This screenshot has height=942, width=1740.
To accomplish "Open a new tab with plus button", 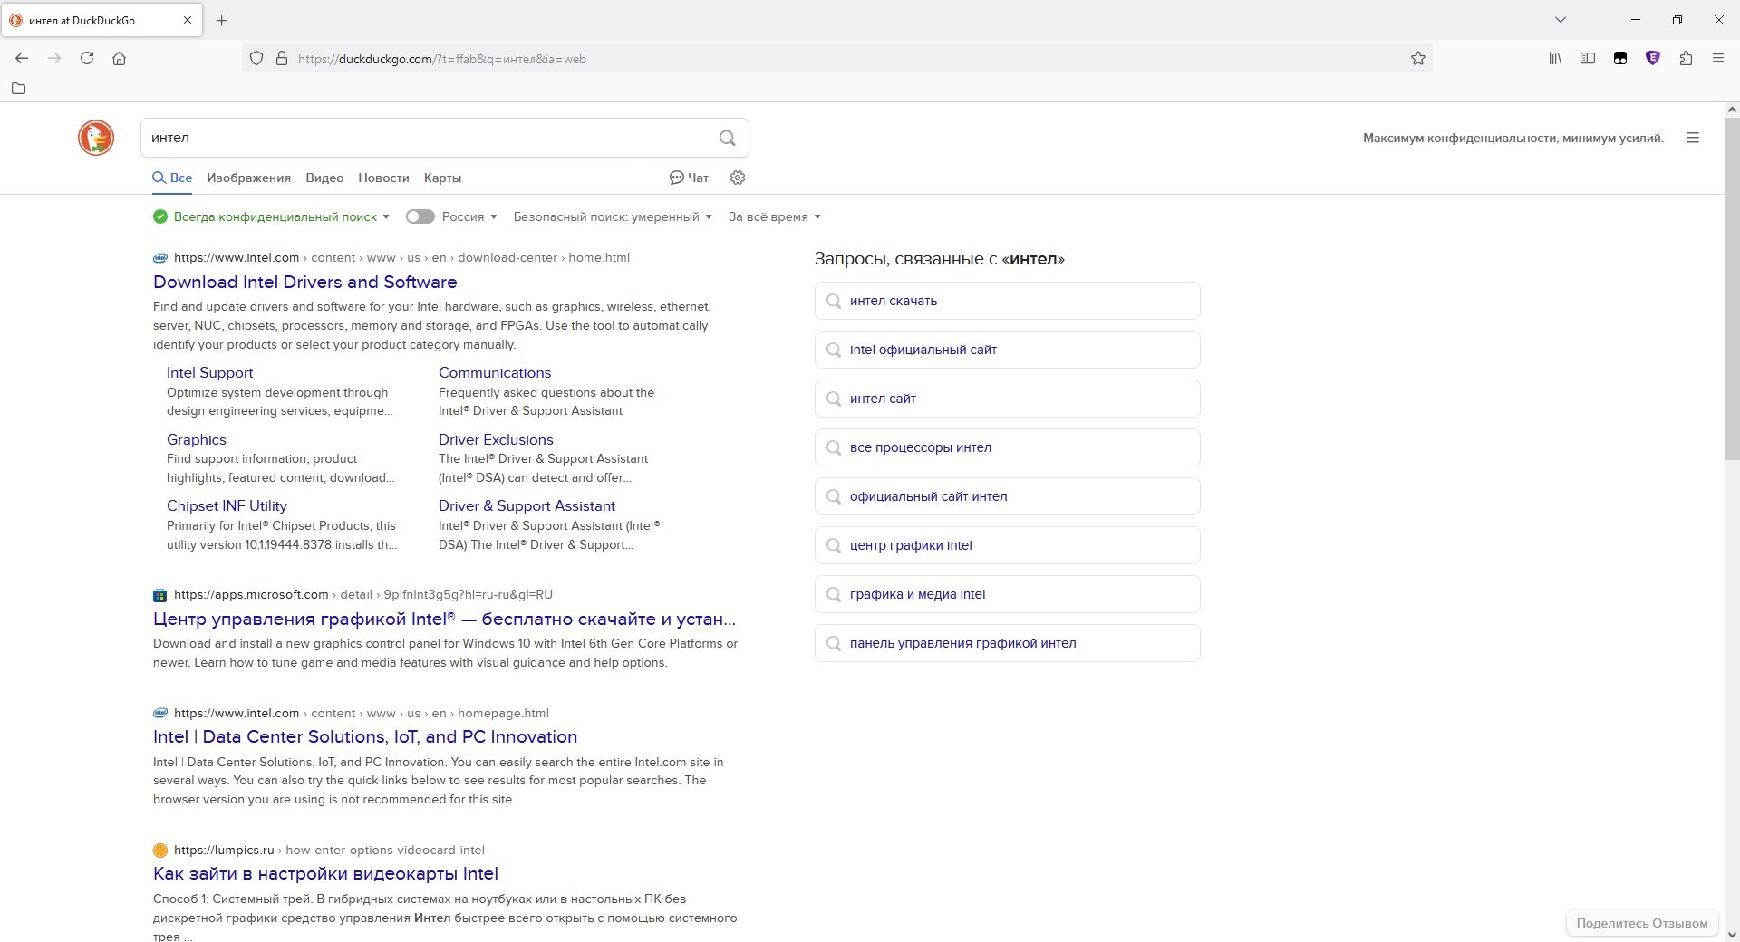I will tap(222, 20).
